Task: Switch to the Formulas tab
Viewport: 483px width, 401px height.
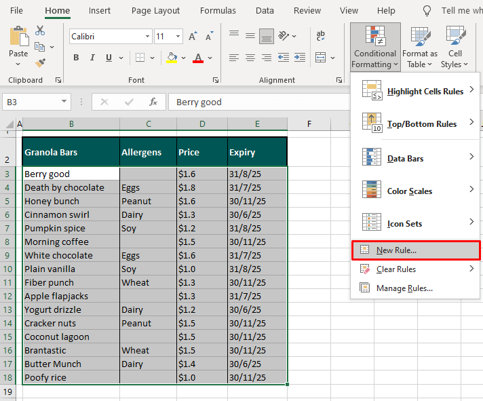Action: [x=218, y=11]
